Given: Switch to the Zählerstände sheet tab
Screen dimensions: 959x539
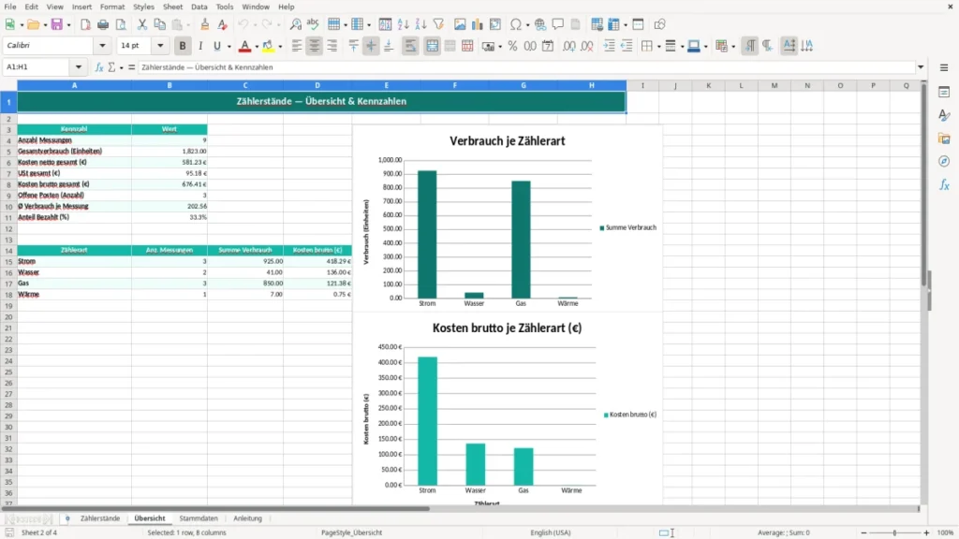Looking at the screenshot, I should [x=100, y=518].
